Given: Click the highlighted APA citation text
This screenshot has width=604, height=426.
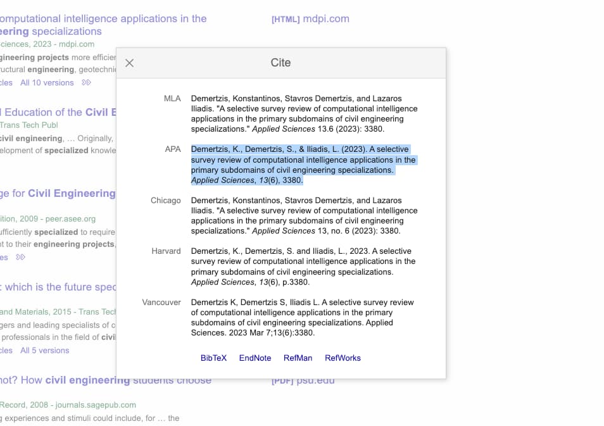Looking at the screenshot, I should 303,165.
